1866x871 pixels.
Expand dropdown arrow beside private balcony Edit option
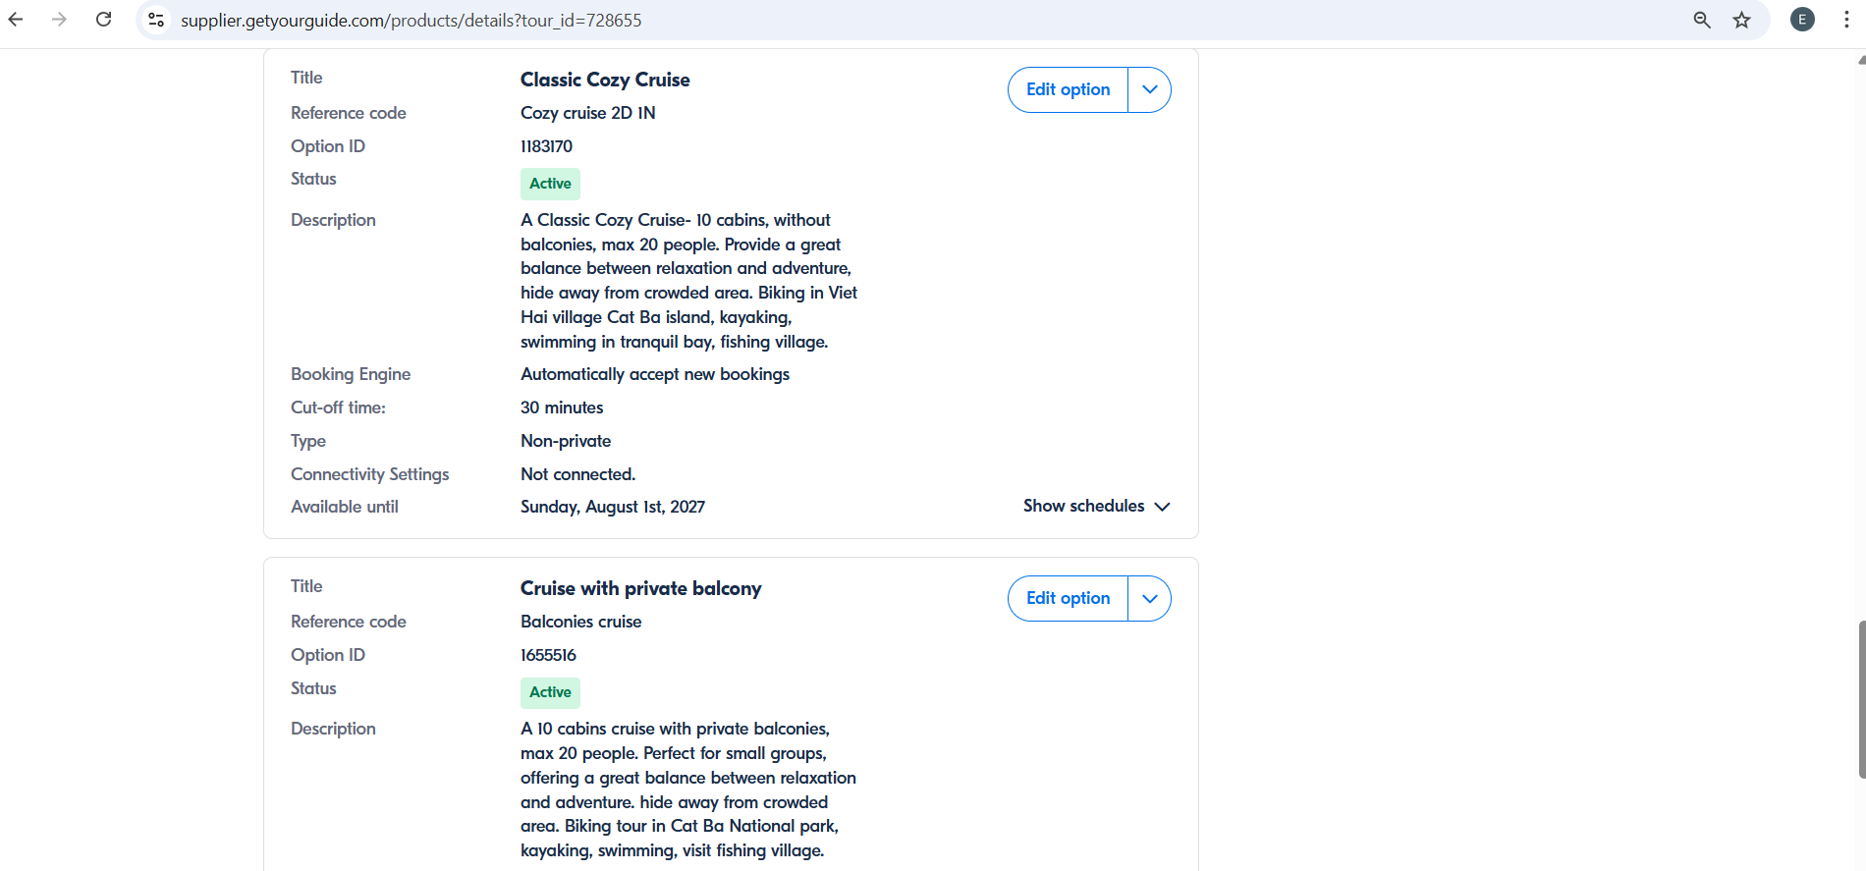pyautogui.click(x=1150, y=598)
